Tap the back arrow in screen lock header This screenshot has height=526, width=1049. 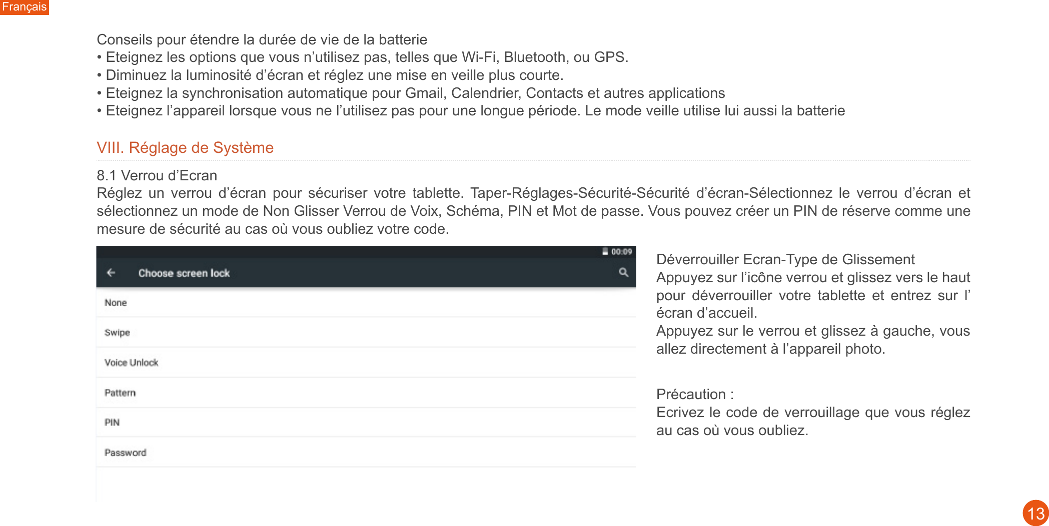click(x=111, y=273)
